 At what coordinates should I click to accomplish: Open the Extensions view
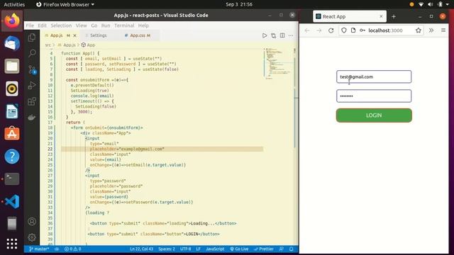coord(32,101)
